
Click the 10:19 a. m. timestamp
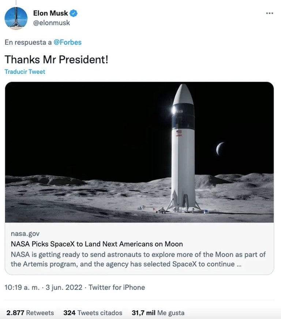(22, 287)
